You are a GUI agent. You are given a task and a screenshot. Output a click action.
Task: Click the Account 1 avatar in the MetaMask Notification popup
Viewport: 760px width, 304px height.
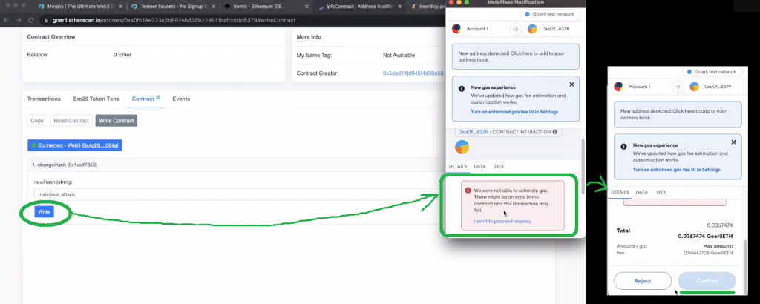tap(456, 29)
